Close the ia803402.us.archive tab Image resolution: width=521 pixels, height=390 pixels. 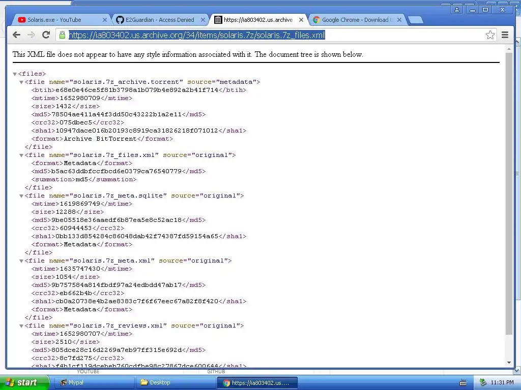click(301, 20)
